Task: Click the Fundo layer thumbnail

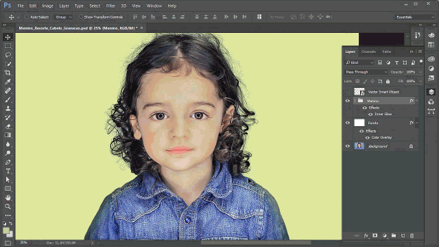Action: coord(359,123)
